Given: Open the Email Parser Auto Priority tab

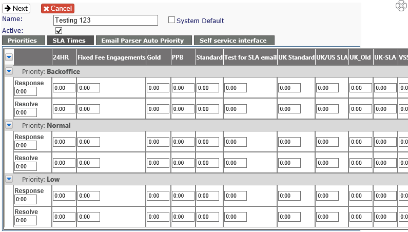Looking at the screenshot, I should [144, 41].
